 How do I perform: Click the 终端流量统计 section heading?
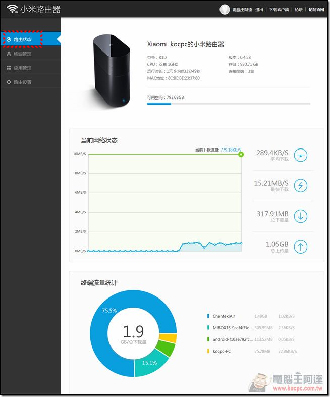(99, 283)
